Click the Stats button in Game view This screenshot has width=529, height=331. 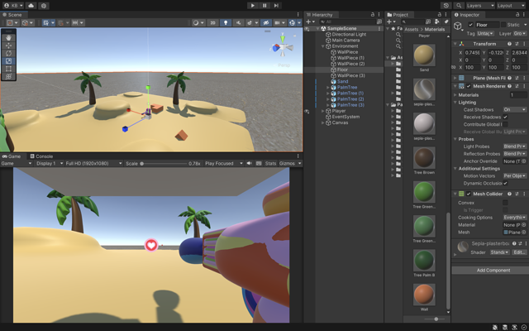(x=270, y=163)
